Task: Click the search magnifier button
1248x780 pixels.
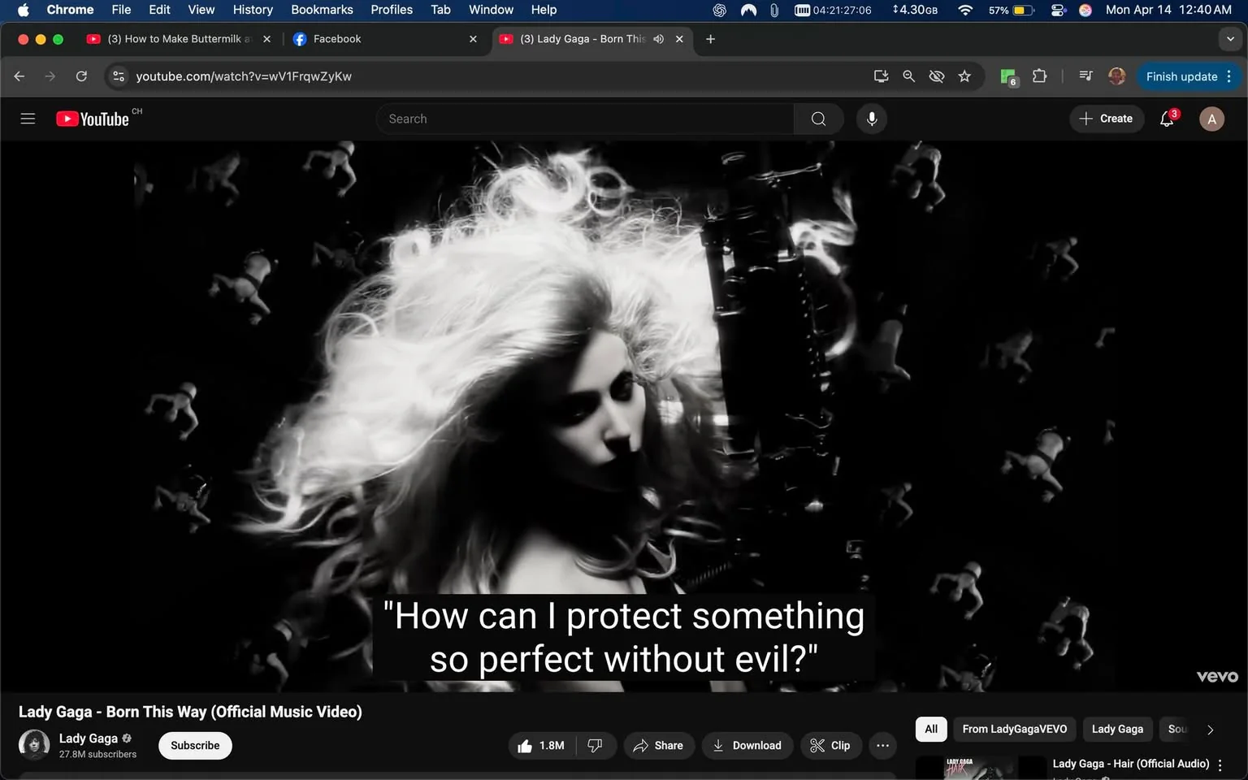Action: (x=818, y=119)
